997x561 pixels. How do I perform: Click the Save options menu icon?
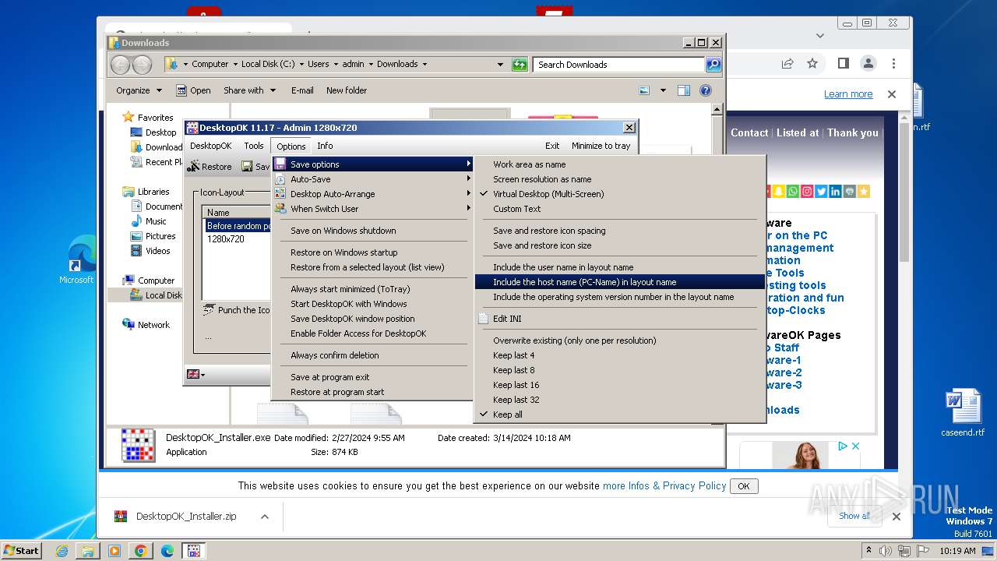[x=280, y=164]
